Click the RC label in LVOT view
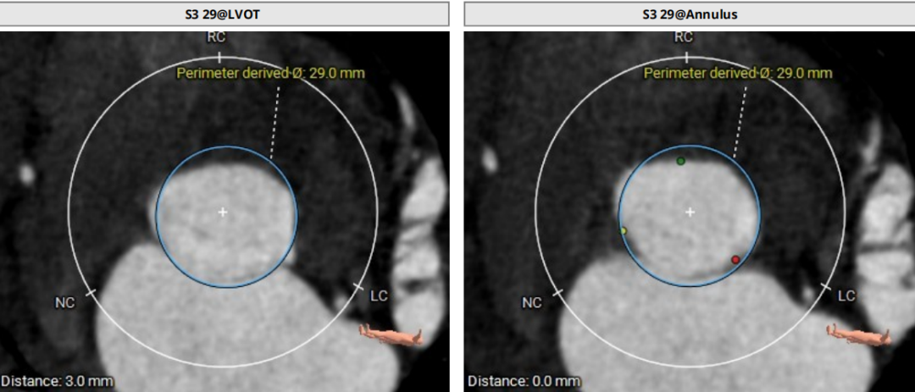This screenshot has width=915, height=392. pos(216,37)
